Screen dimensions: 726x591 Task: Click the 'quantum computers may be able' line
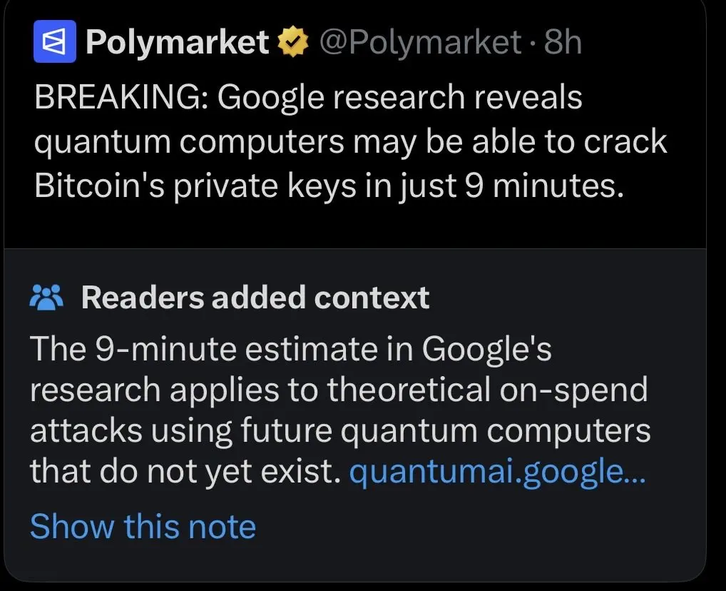pyautogui.click(x=350, y=142)
